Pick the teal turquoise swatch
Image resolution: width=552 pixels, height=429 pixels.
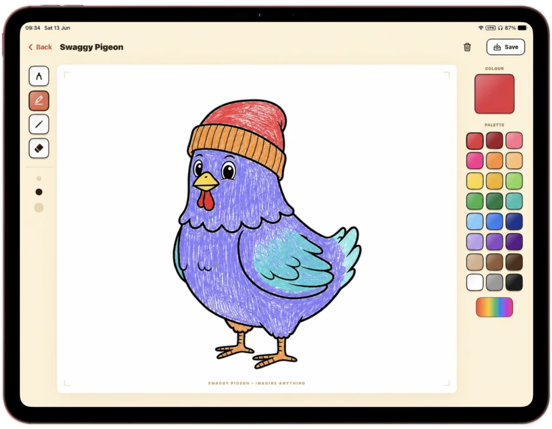coord(514,201)
